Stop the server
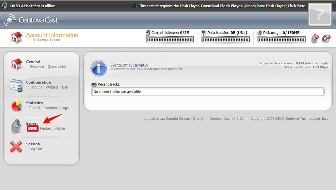 [33, 128]
